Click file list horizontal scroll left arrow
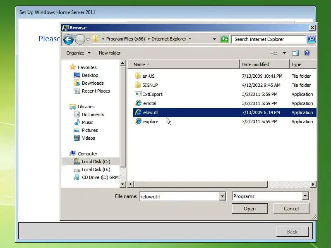This screenshot has width=331, height=248. [x=130, y=184]
